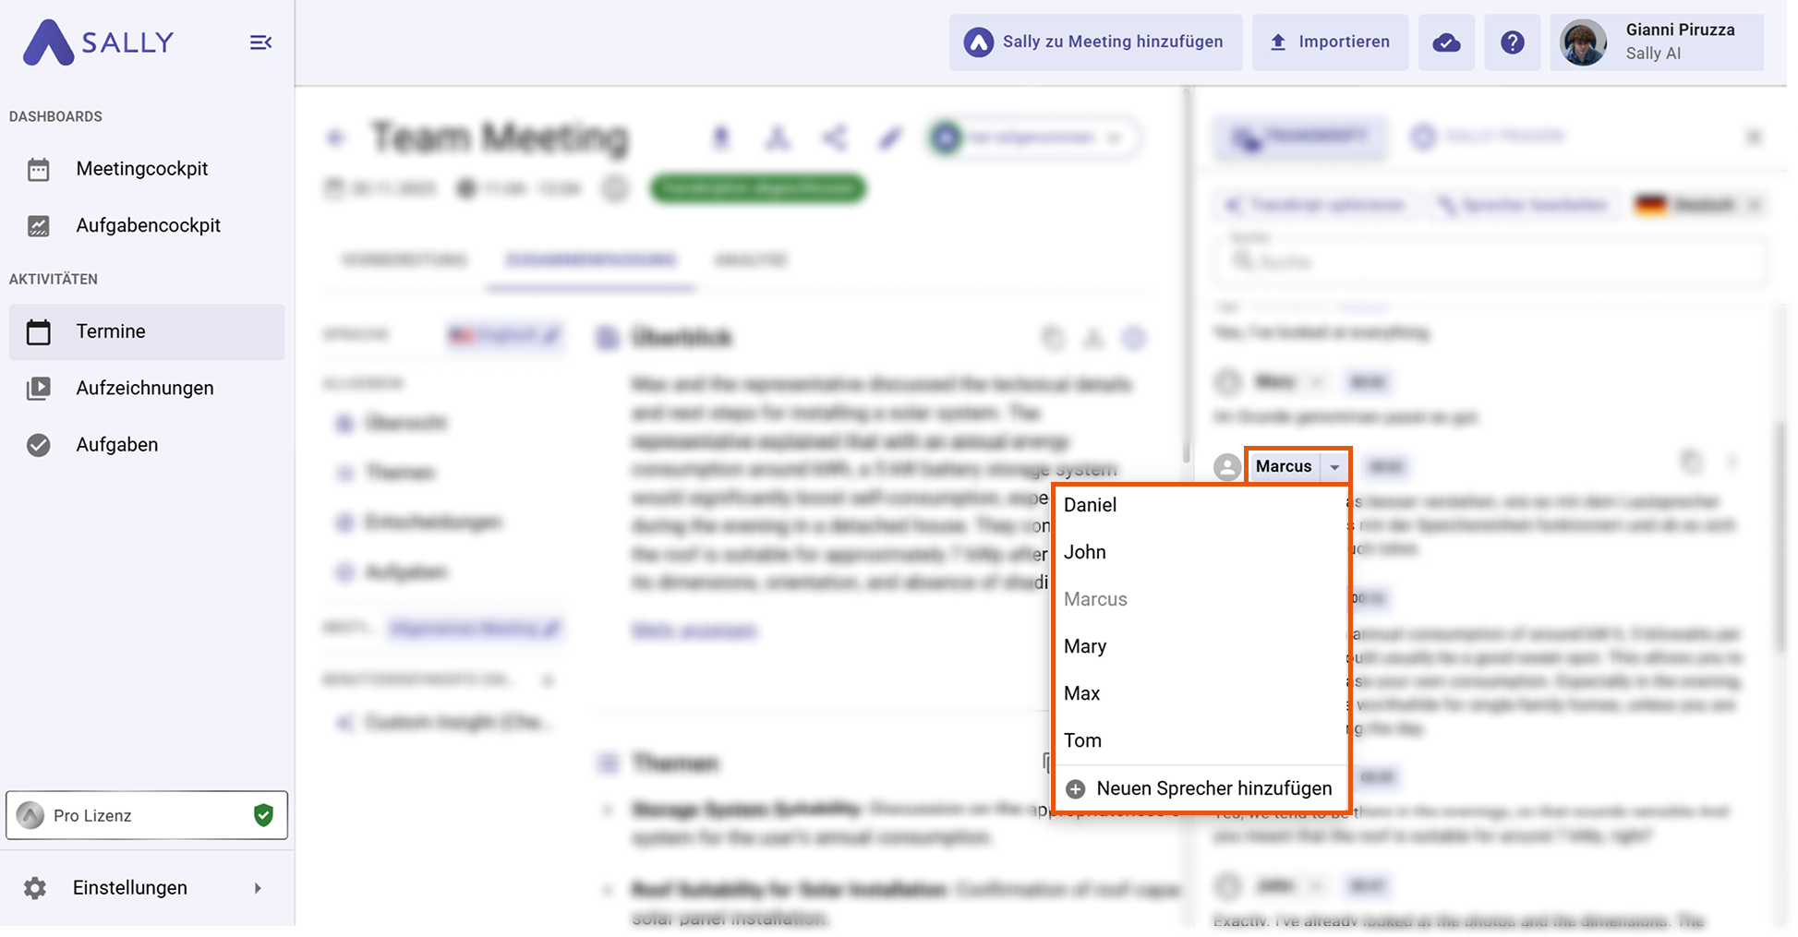Viewport: 1798px width, 937px height.
Task: Assign Tom as the speaker
Action: coord(1082,740)
